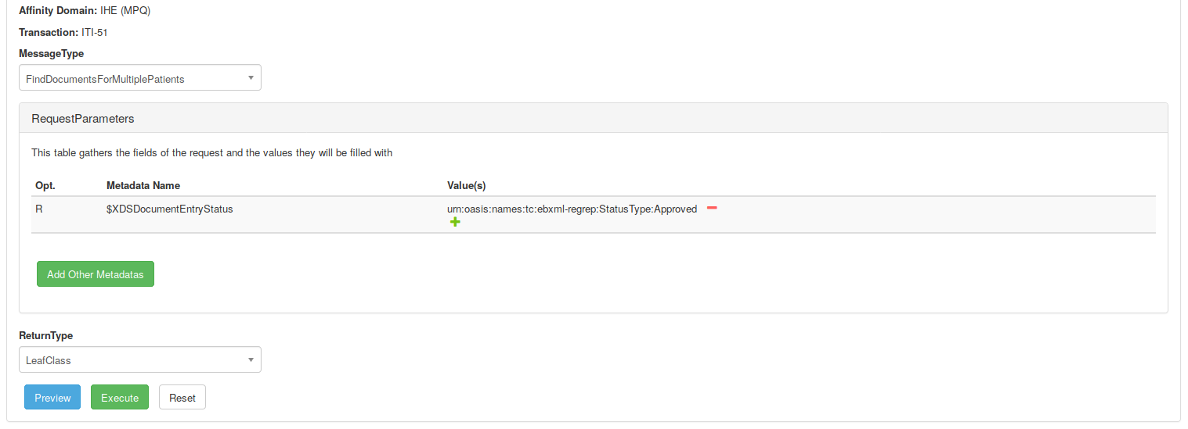This screenshot has width=1188, height=429.
Task: Click the MessageType field label
Action: 52,54
